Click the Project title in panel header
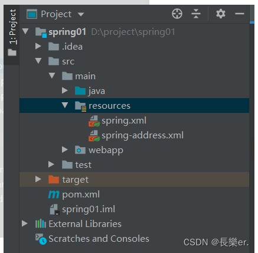The height and width of the screenshot is (253, 258). (56, 14)
